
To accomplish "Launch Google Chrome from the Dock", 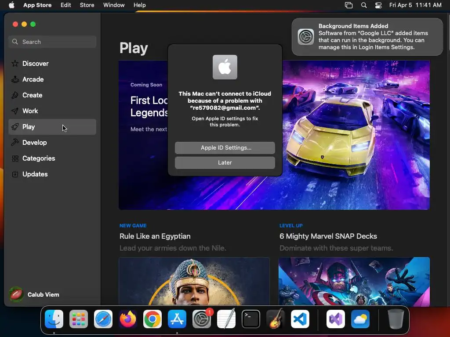I will click(152, 319).
